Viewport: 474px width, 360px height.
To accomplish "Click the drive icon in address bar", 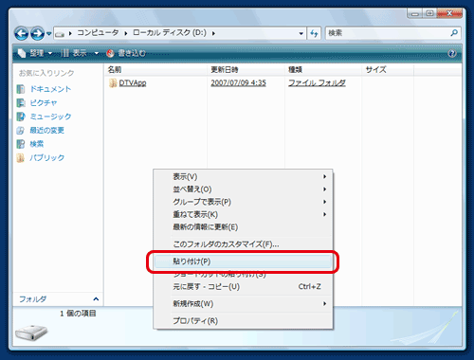I will coord(60,34).
